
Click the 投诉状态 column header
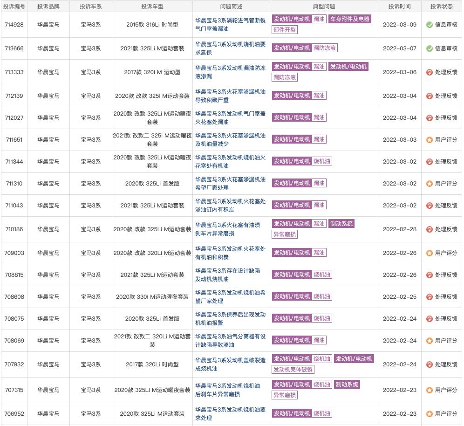441,7
